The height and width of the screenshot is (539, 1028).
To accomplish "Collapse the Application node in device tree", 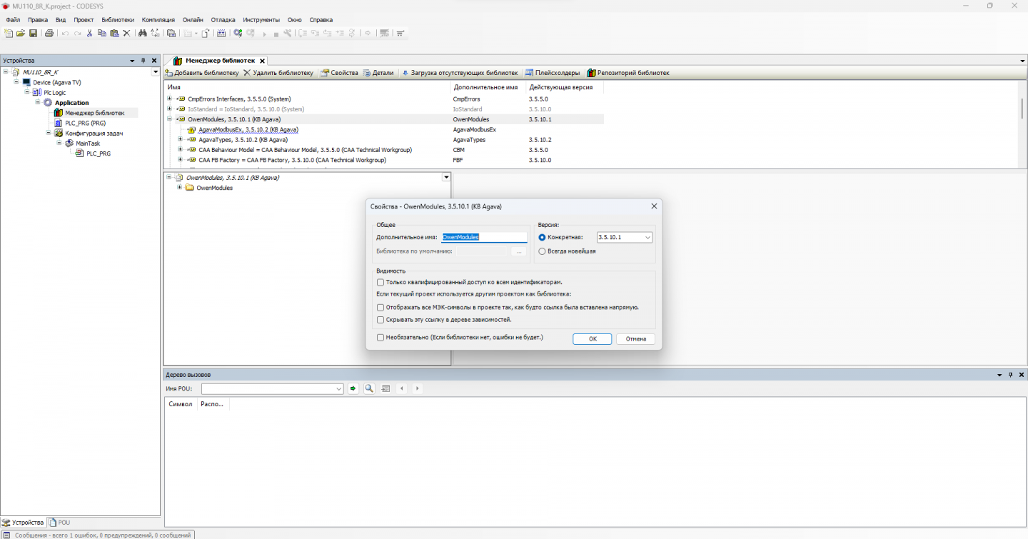I will click(x=39, y=103).
